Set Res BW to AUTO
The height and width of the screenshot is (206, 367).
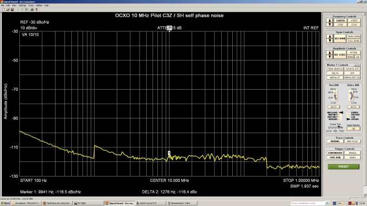click(x=333, y=107)
